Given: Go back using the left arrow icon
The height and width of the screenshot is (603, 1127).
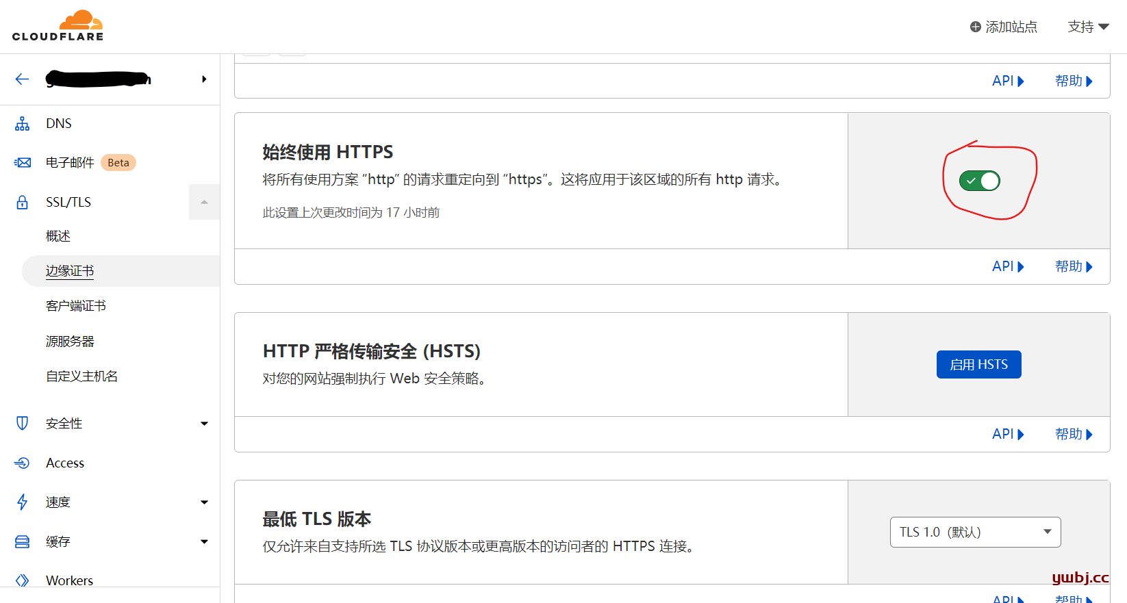Looking at the screenshot, I should coord(22,79).
